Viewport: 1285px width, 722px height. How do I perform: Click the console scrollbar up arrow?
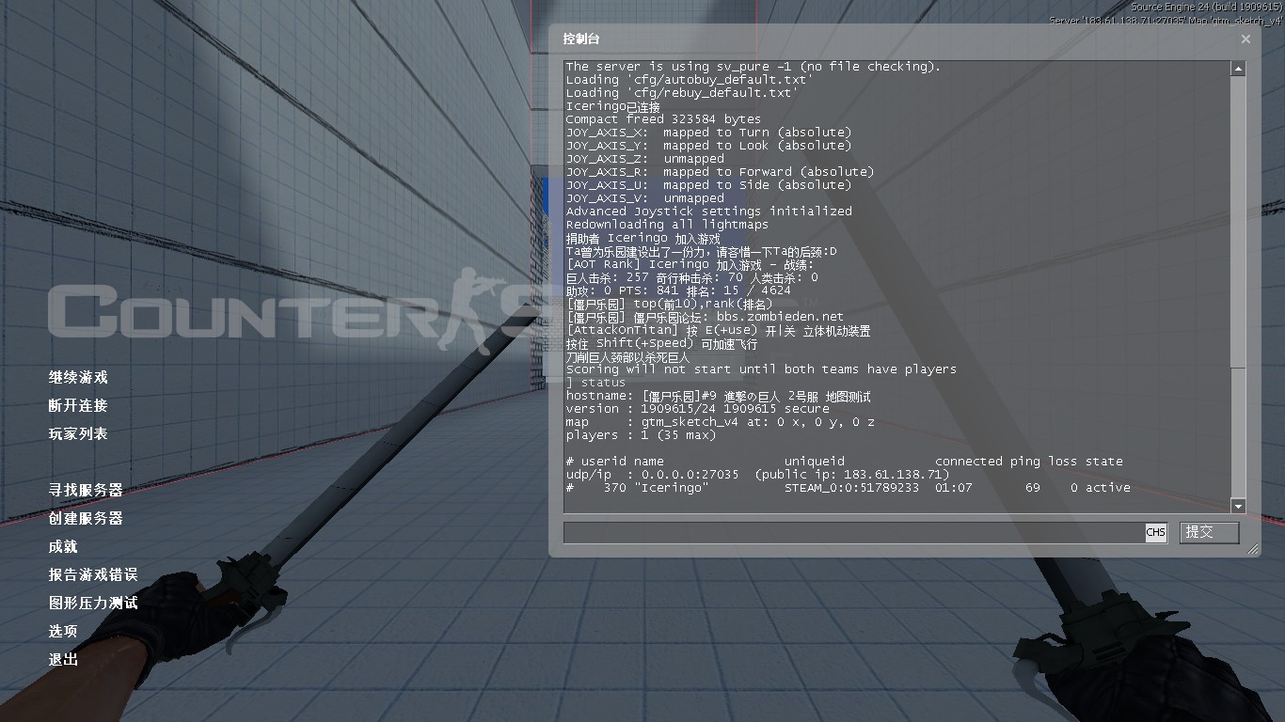(x=1238, y=68)
